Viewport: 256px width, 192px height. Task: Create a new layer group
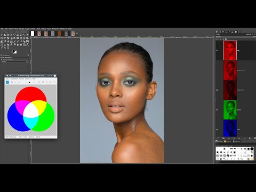pos(223,138)
